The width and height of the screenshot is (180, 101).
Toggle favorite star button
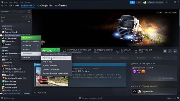175,51
